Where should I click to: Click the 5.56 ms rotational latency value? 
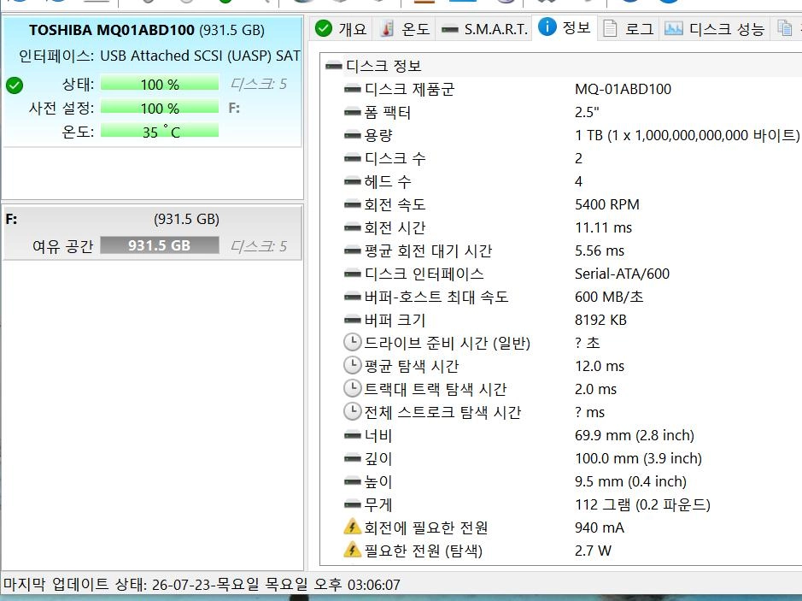[x=600, y=250]
